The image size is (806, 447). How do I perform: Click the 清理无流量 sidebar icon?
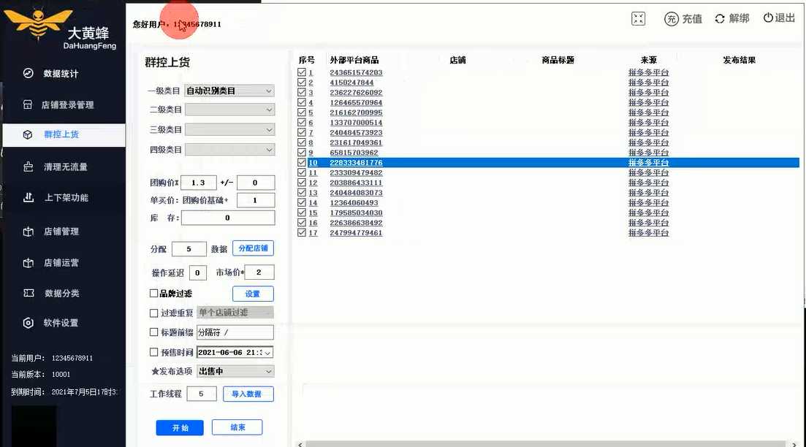tap(28, 167)
